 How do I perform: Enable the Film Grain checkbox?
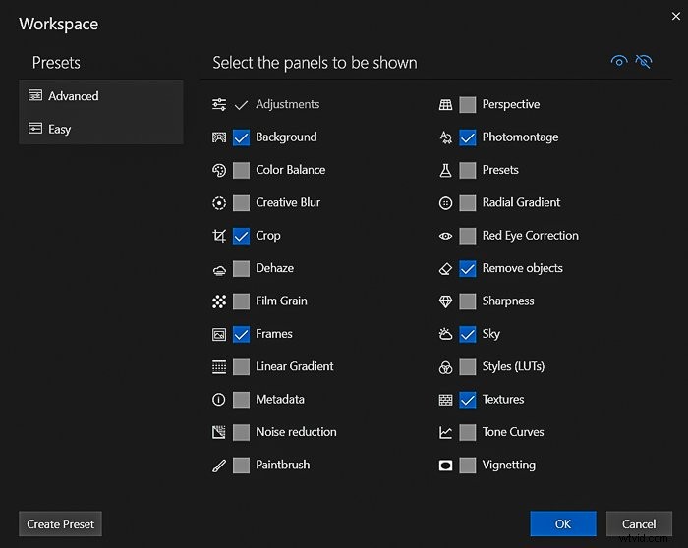[x=241, y=301]
